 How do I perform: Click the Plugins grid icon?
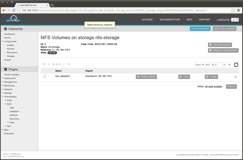6,69
